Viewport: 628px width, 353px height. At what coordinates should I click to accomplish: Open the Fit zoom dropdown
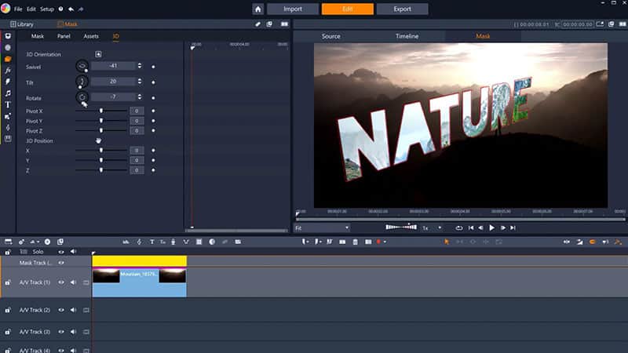tap(322, 227)
